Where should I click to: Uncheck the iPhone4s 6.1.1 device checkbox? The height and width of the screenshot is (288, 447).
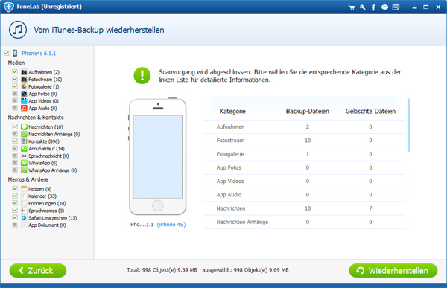tap(6, 53)
